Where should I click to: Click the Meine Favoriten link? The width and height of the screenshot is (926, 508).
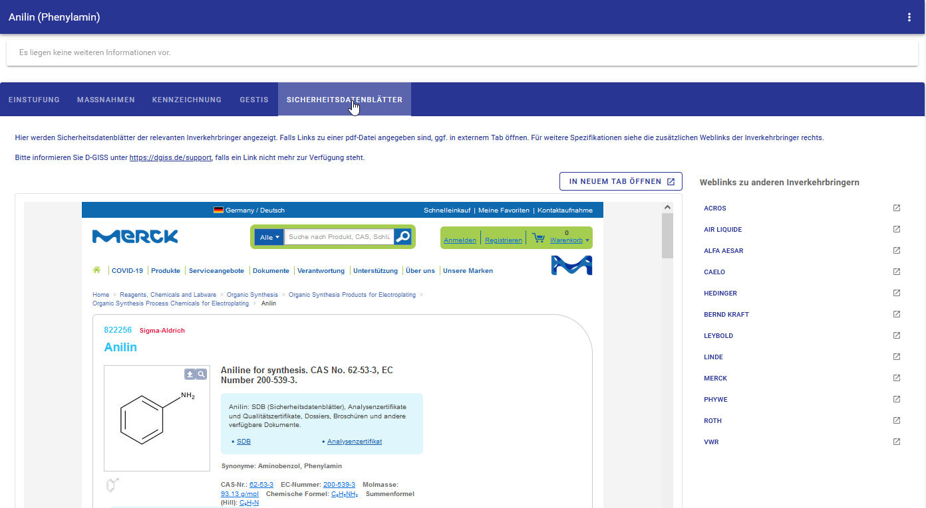click(504, 211)
